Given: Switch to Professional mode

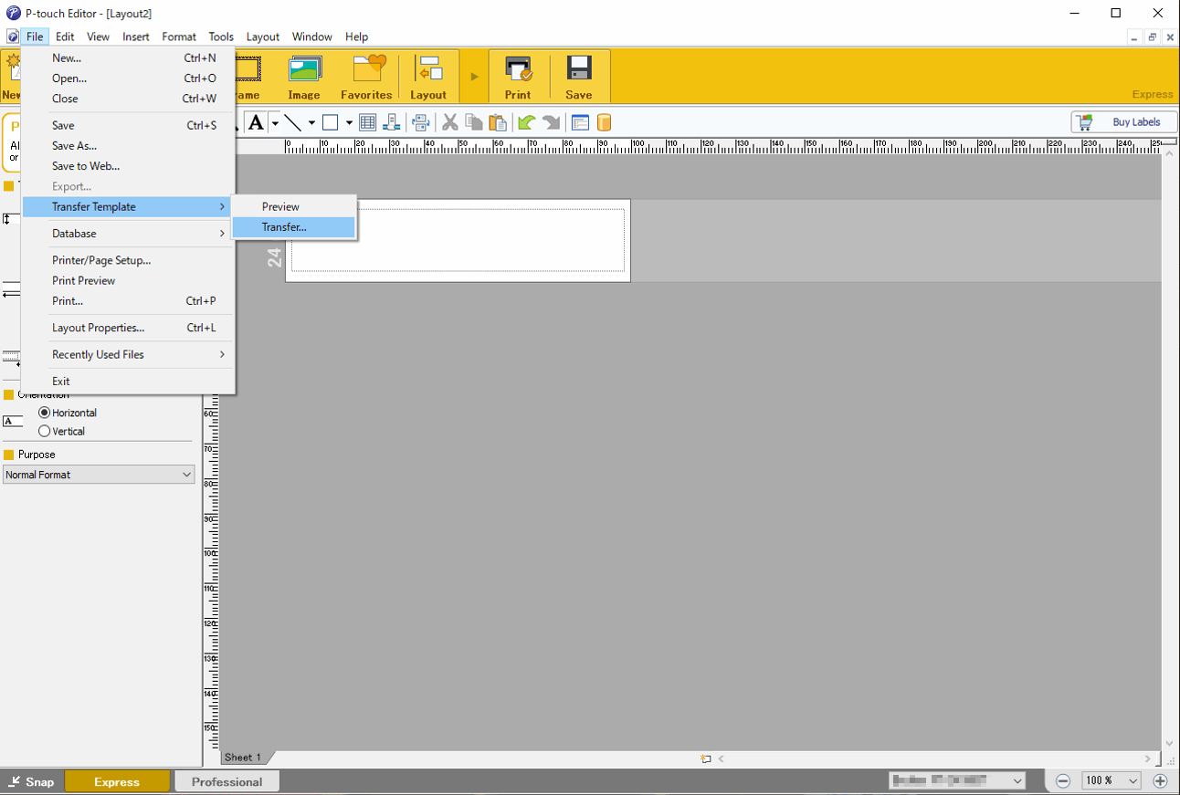Looking at the screenshot, I should point(227,781).
